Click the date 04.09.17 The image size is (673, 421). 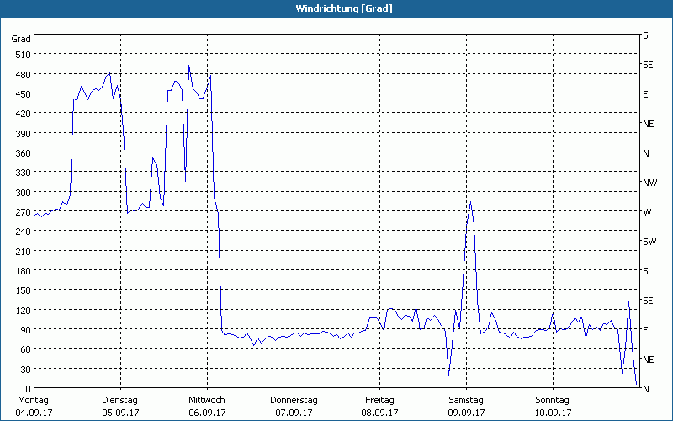tap(34, 413)
